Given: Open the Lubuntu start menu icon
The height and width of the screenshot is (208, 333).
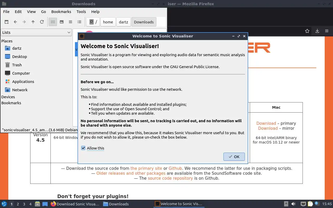Looking at the screenshot, I should click(x=4, y=204).
